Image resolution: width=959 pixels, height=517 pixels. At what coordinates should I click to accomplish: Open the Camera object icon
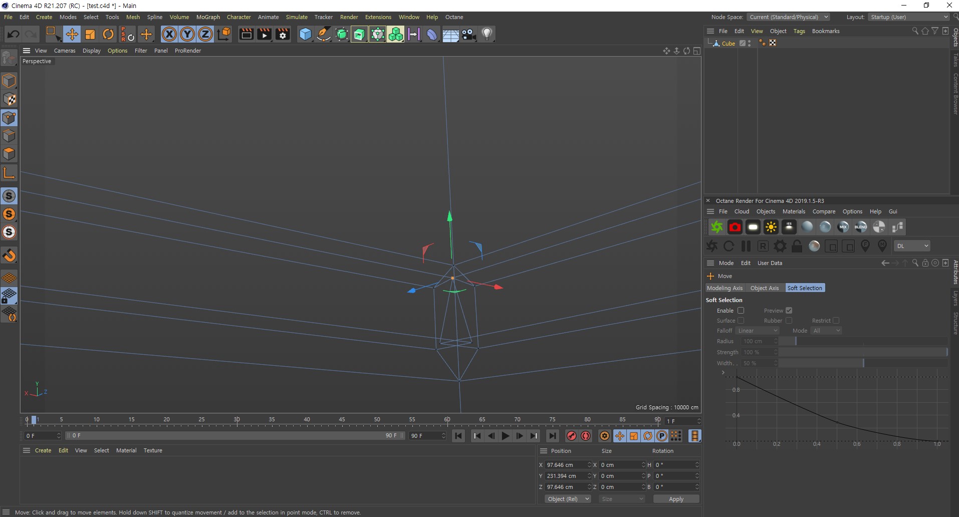468,34
